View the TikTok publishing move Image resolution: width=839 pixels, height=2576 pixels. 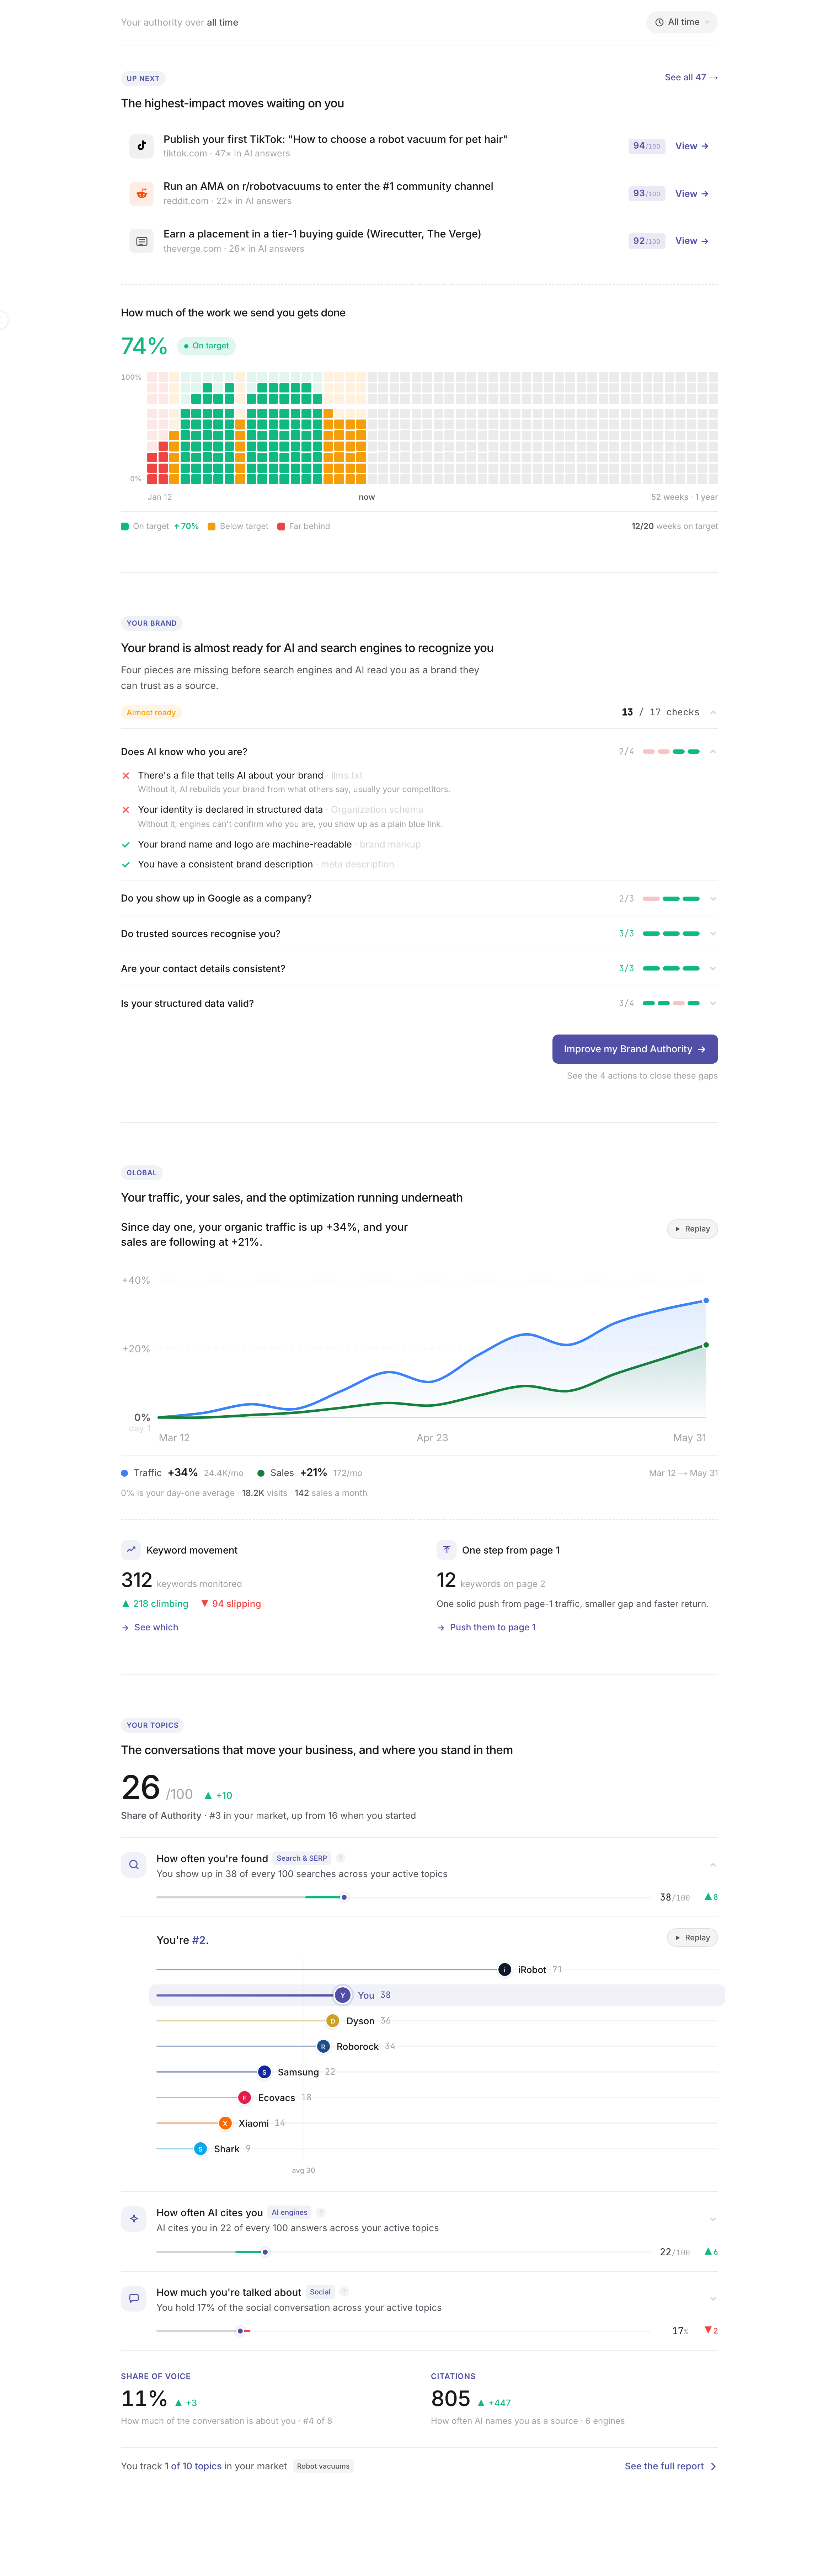point(692,146)
